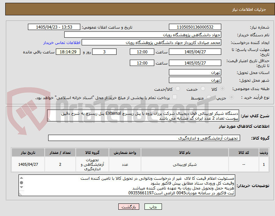Click نام کالا column header
The image size is (275, 216).
click(x=185, y=152)
